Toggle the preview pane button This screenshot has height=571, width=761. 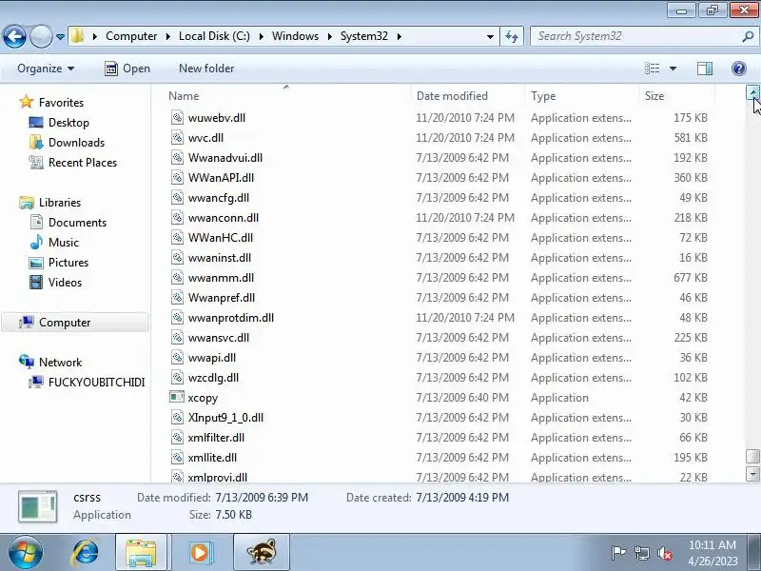(x=705, y=69)
